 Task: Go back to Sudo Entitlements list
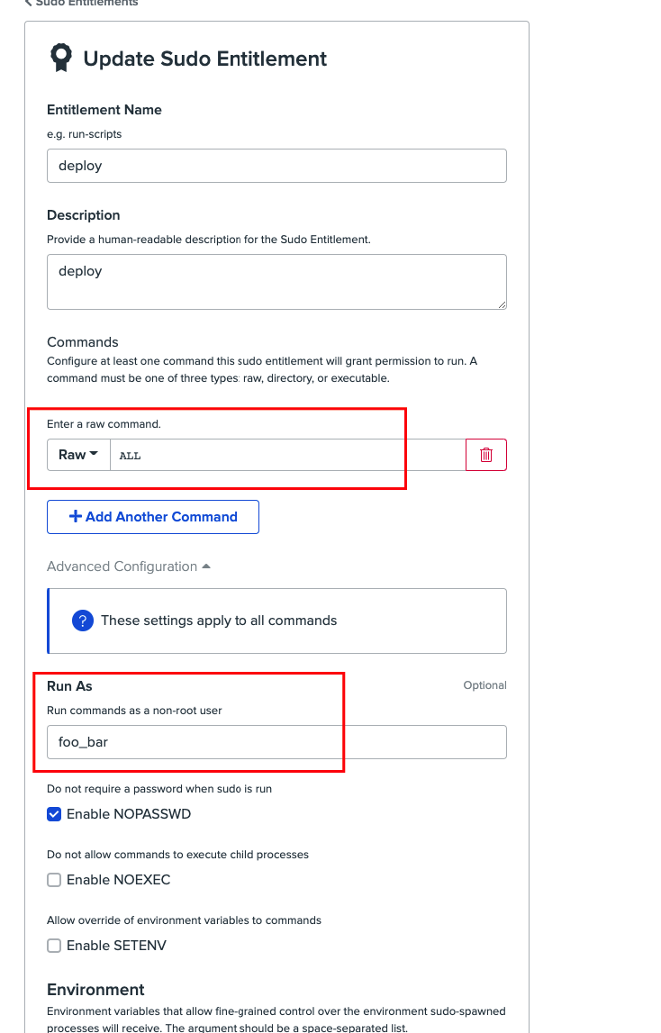pos(81,3)
